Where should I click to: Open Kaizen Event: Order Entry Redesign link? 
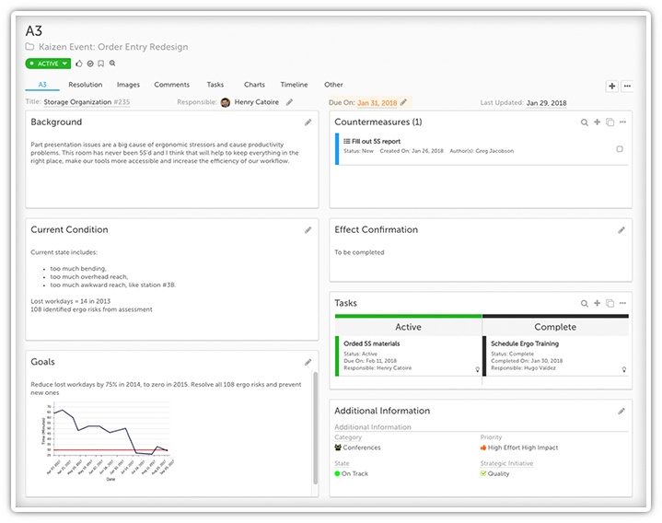pyautogui.click(x=113, y=47)
